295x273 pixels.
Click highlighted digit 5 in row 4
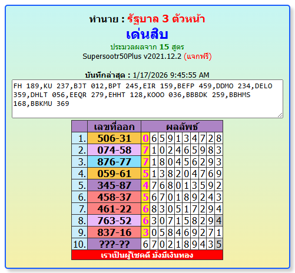(145, 174)
